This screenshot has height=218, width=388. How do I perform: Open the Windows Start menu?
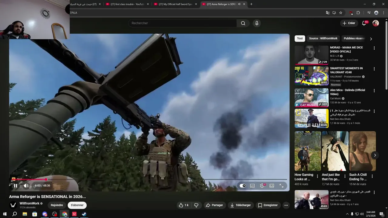coord(5,214)
